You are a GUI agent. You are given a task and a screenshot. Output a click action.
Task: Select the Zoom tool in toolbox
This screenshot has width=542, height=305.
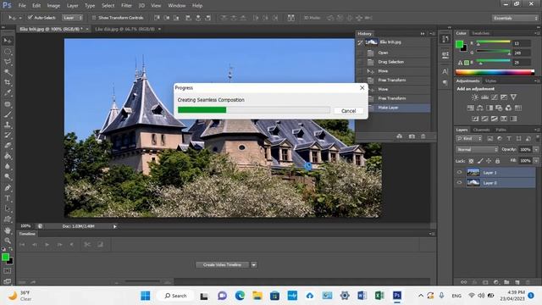(x=8, y=241)
